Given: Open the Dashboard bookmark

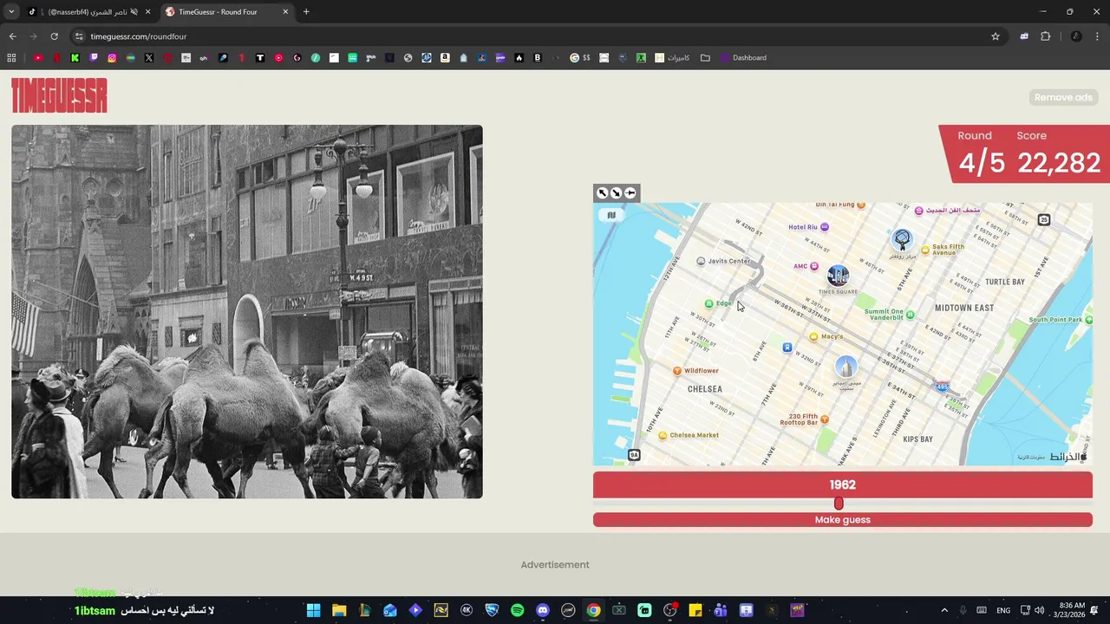Looking at the screenshot, I should pyautogui.click(x=743, y=58).
